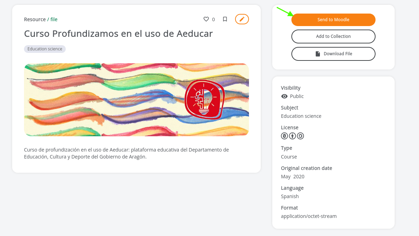Click the file icon in Download File
Image resolution: width=419 pixels, height=236 pixels.
pyautogui.click(x=317, y=54)
